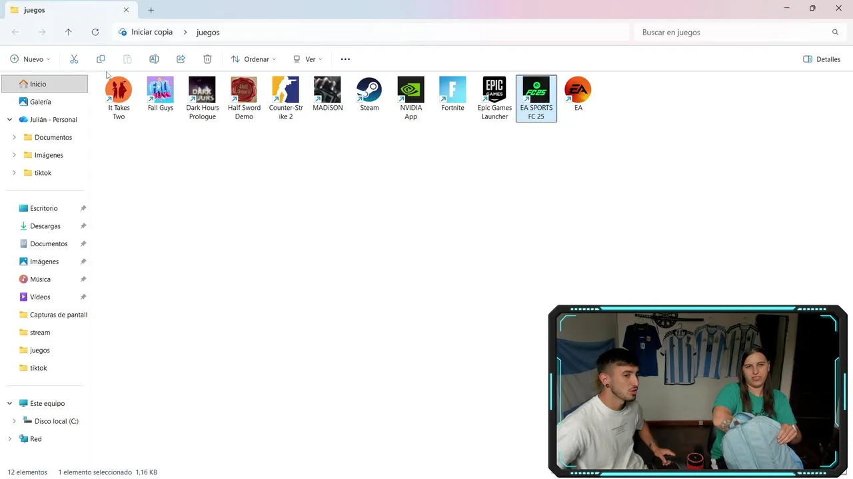Image resolution: width=853 pixels, height=479 pixels.
Task: Select the Counter-Strike 2 shortcut
Action: point(286,98)
